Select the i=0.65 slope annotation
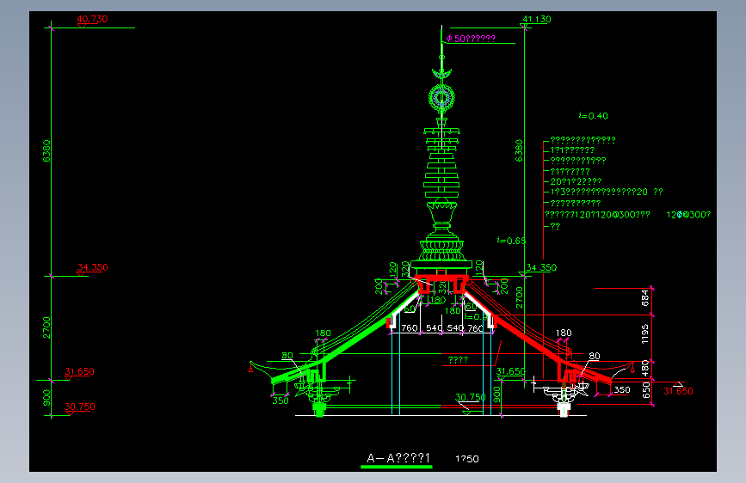746x483 pixels. [511, 241]
